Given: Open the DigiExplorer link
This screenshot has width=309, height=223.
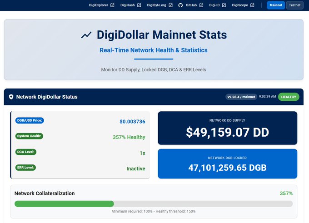Looking at the screenshot, I should click(x=98, y=5).
